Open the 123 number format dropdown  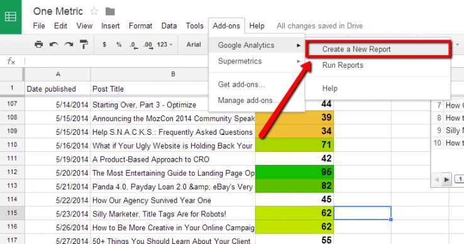click(165, 45)
